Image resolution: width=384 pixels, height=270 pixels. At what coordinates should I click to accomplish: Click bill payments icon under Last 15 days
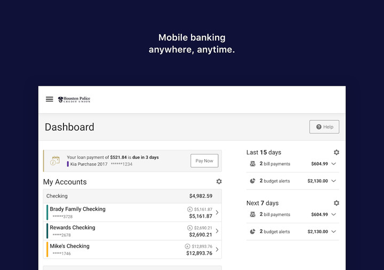[252, 164]
